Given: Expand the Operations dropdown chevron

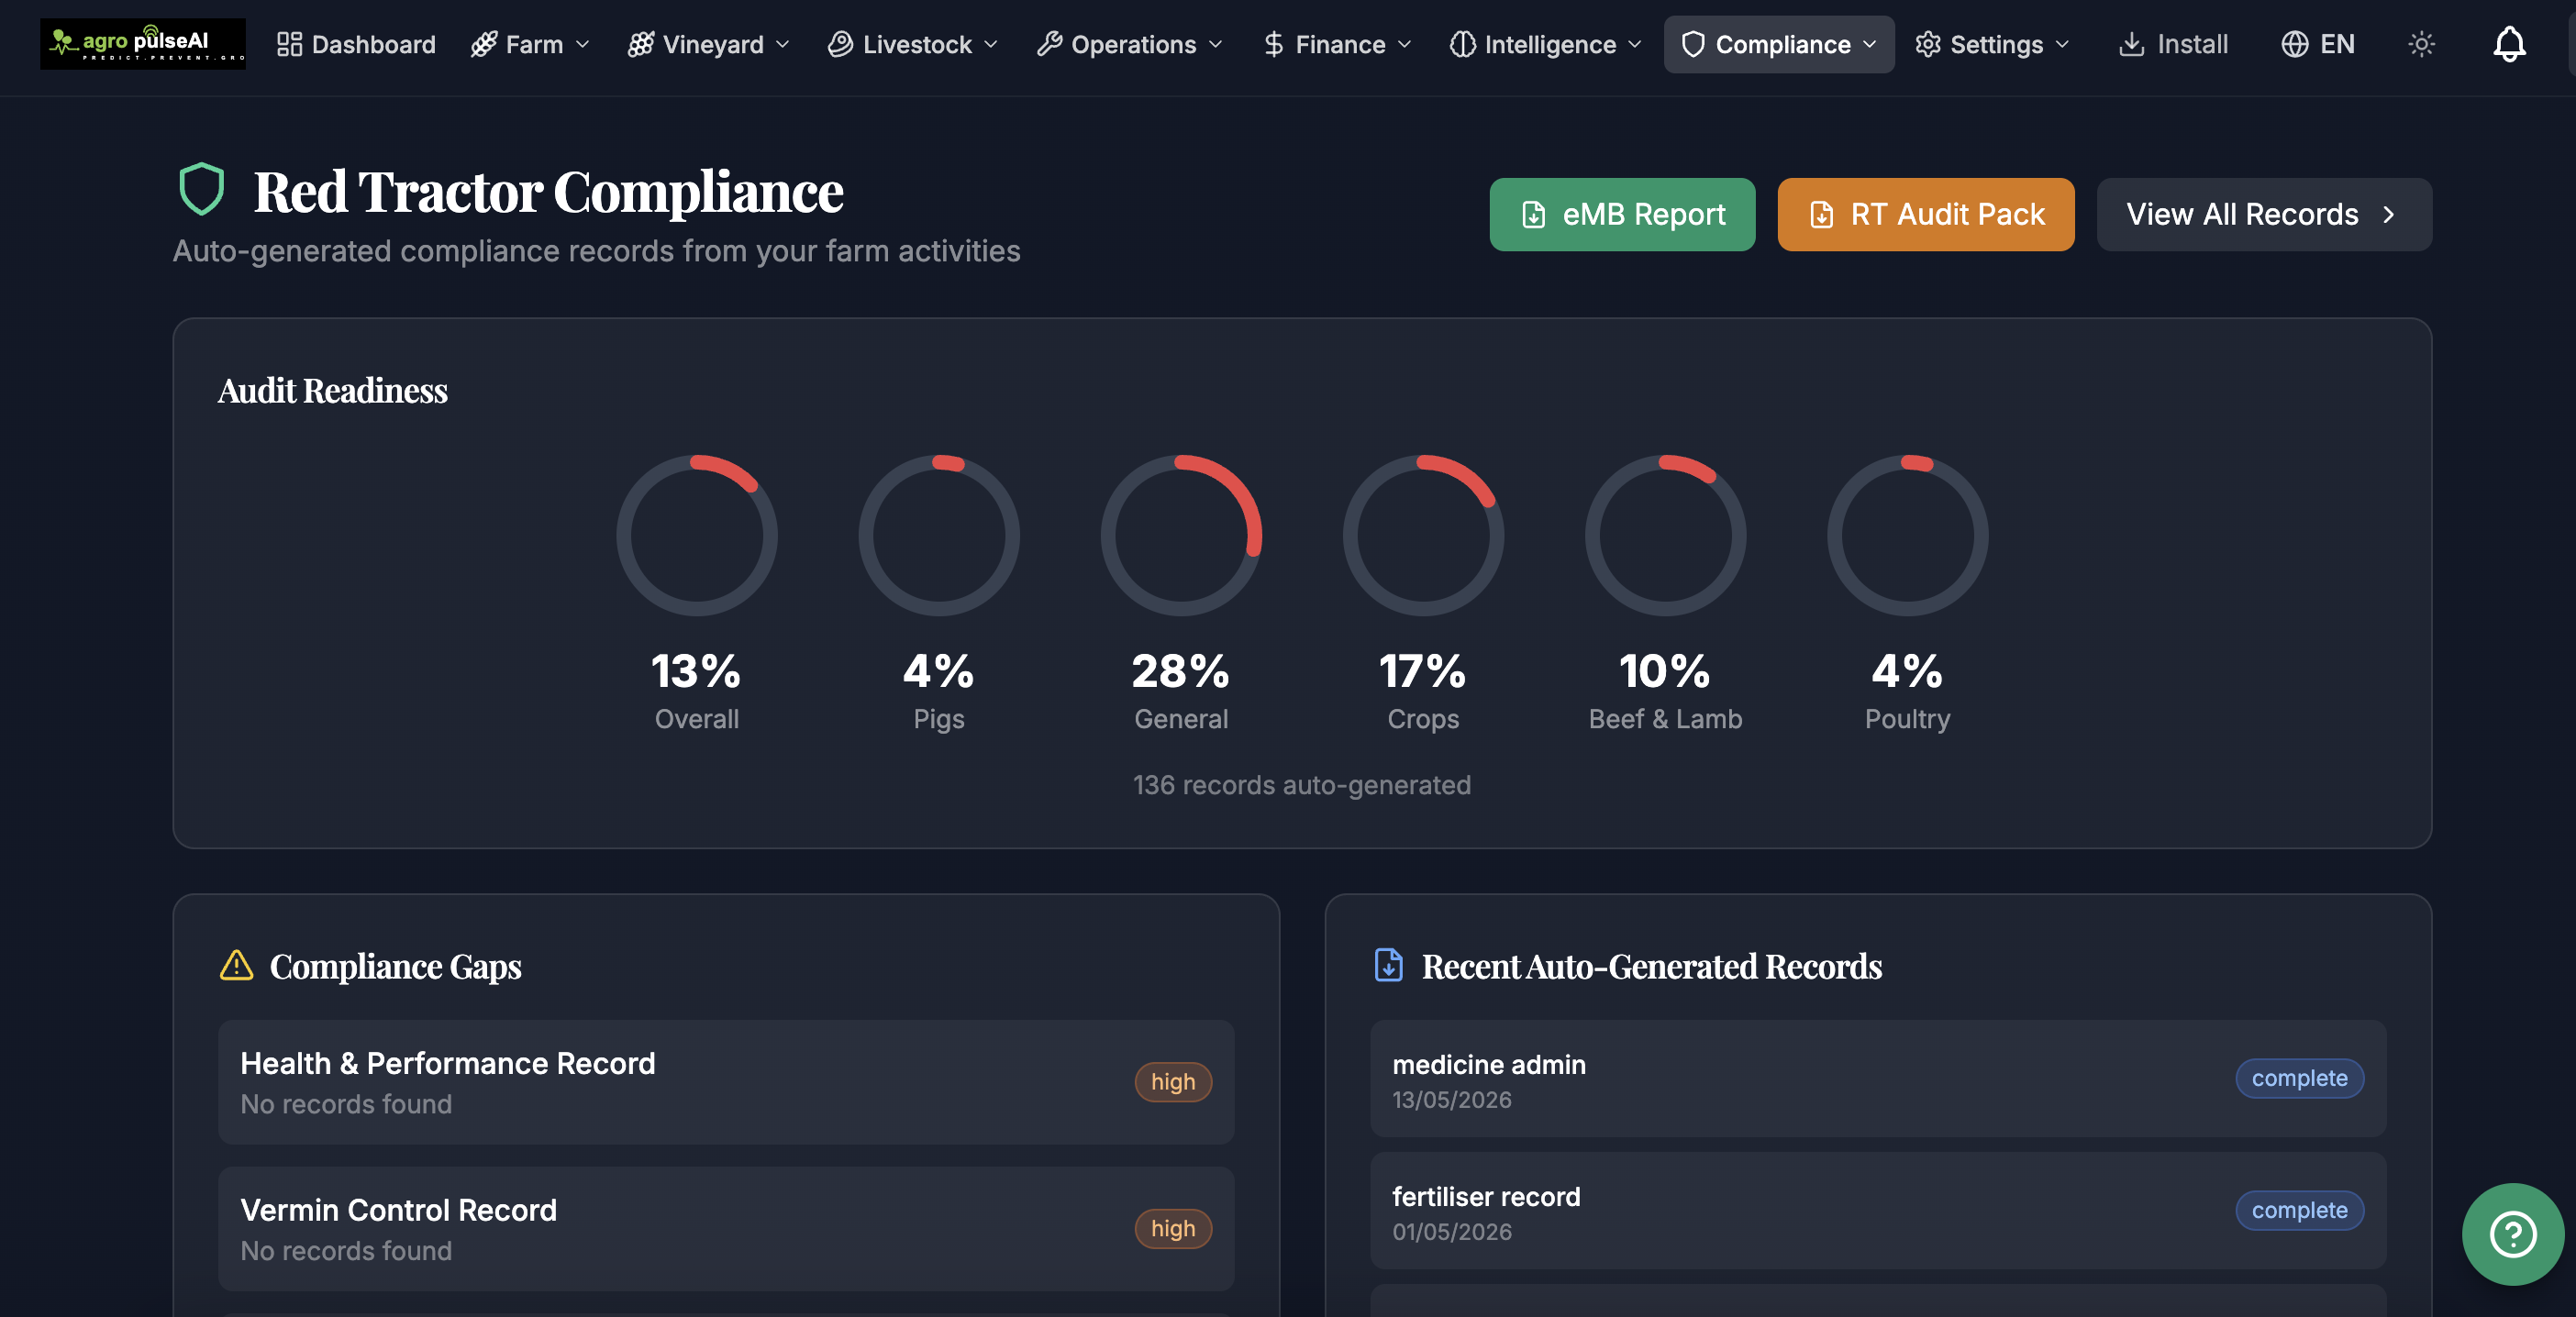Looking at the screenshot, I should [1216, 45].
